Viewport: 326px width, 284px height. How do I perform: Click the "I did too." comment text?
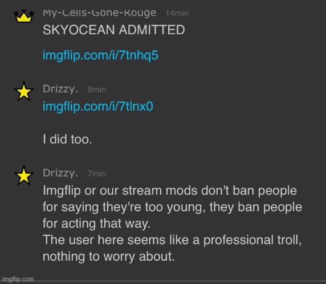pyautogui.click(x=67, y=139)
